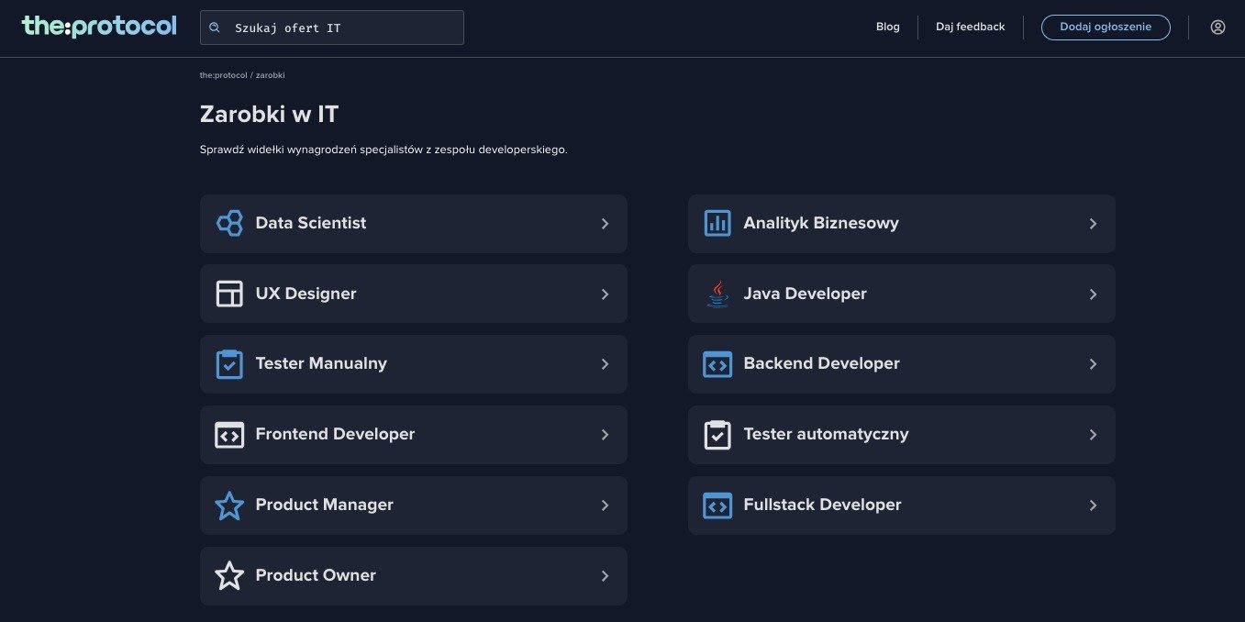This screenshot has height=622, width=1245.
Task: Open the user account profile icon
Action: tap(1217, 28)
